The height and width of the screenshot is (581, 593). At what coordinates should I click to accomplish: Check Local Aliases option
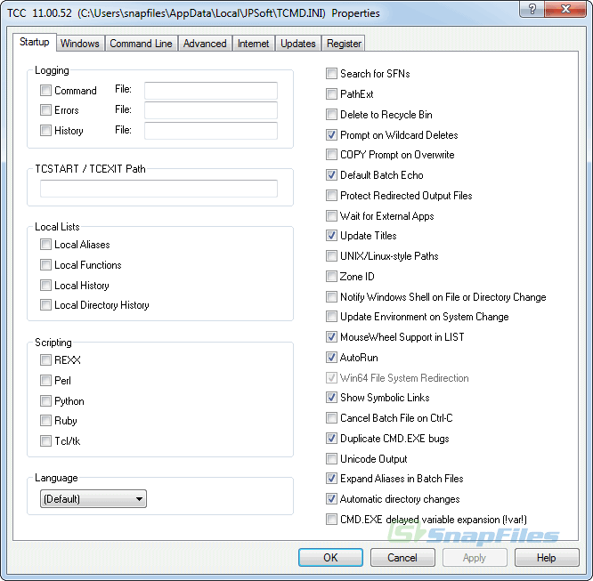pyautogui.click(x=45, y=244)
